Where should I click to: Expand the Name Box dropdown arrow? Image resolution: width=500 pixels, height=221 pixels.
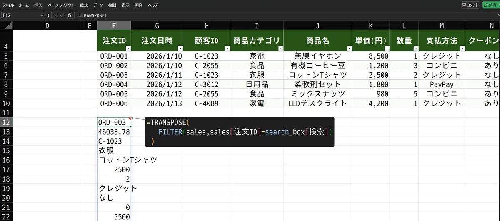42,15
